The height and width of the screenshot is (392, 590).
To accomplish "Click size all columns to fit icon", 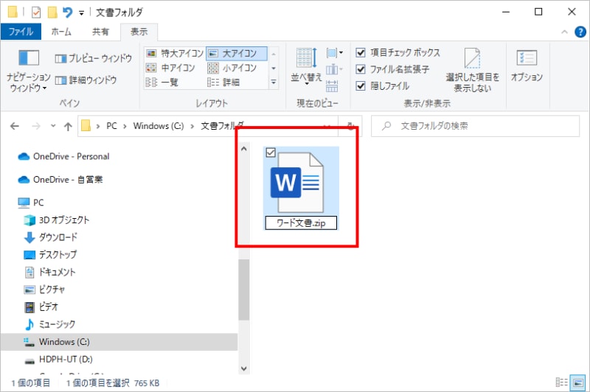I will pyautogui.click(x=332, y=86).
